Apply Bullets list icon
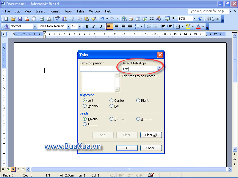The width and height of the screenshot is (238, 178). point(155,26)
